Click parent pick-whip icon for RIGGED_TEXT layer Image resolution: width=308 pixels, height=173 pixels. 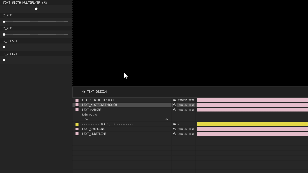tap(175, 124)
